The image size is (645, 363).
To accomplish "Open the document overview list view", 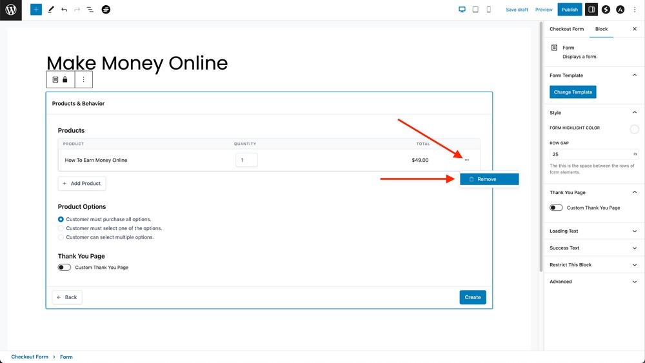I will (90, 10).
